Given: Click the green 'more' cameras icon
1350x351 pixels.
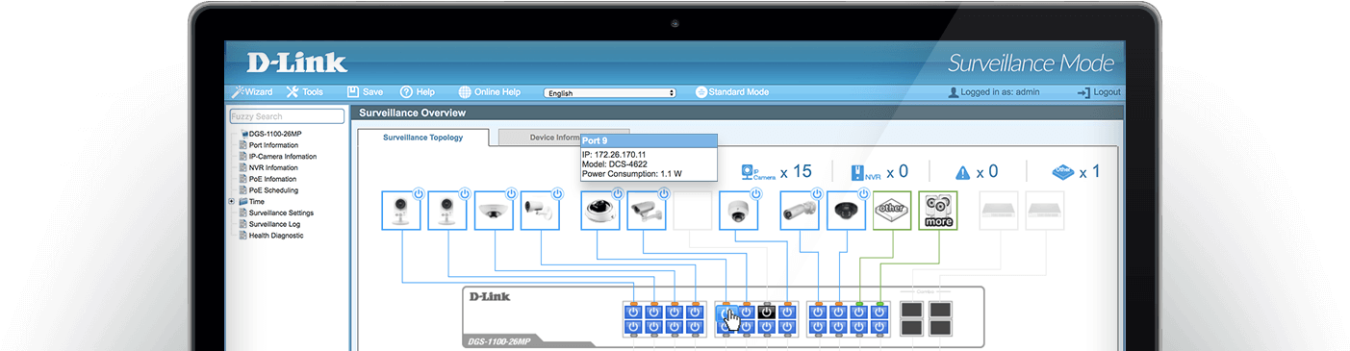Looking at the screenshot, I should coord(938,211).
